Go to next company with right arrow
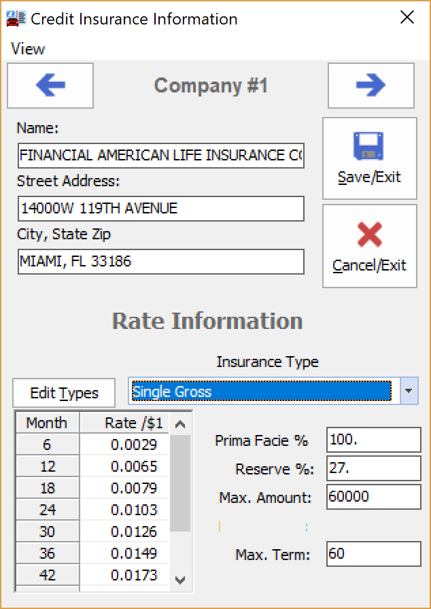This screenshot has width=431, height=609. tap(370, 86)
